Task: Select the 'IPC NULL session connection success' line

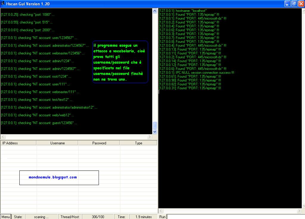Action: coord(197,73)
